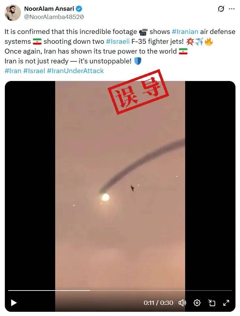Image resolution: width=240 pixels, height=316 pixels.
Task: Open the Grok slashed-circle icon
Action: (221, 9)
